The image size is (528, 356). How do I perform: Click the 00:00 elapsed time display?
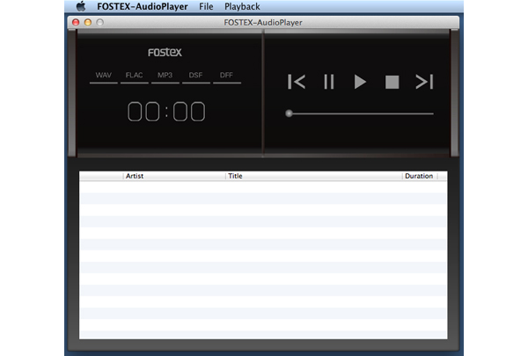(166, 112)
